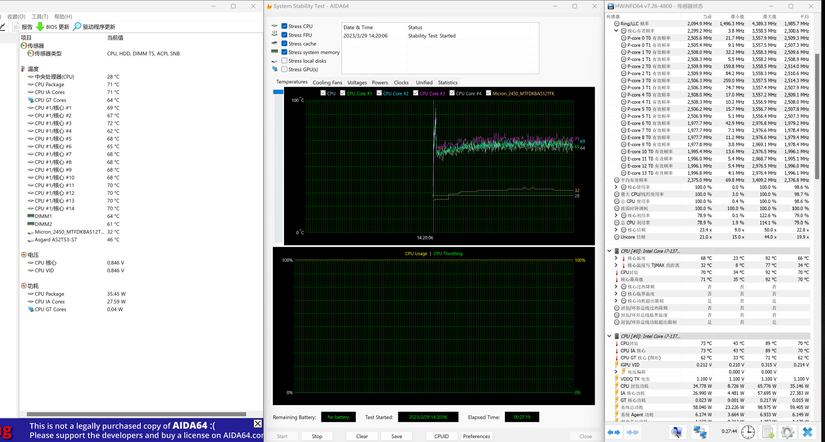Click HWiNFO expand columns double-arrow icon
Image resolution: width=825 pixels, height=442 pixels.
click(614, 432)
